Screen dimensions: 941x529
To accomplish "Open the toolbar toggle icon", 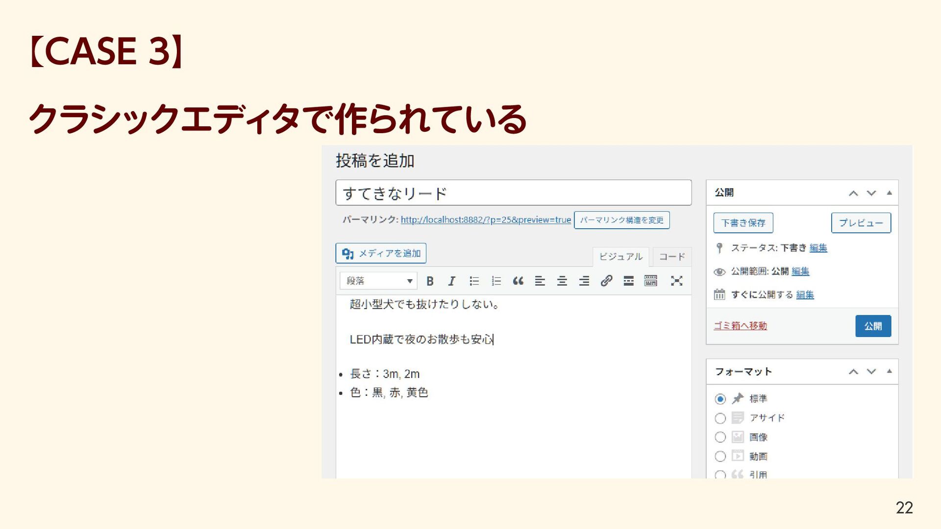I will pos(650,281).
